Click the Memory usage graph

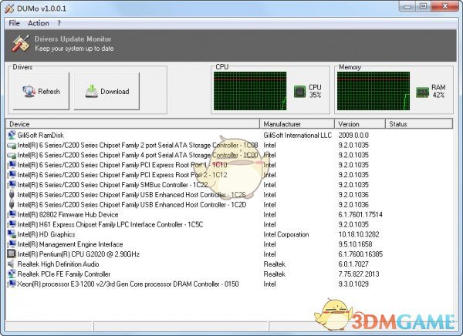click(x=373, y=91)
